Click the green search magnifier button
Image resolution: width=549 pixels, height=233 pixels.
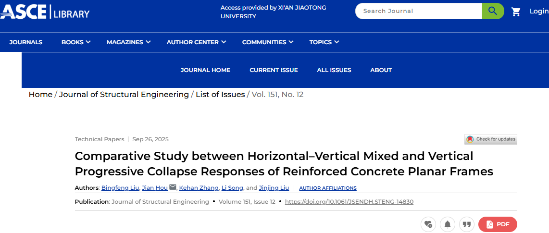493,11
